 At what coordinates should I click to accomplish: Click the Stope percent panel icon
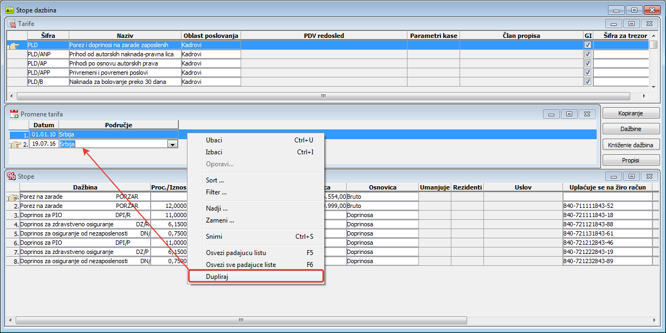coord(11,176)
